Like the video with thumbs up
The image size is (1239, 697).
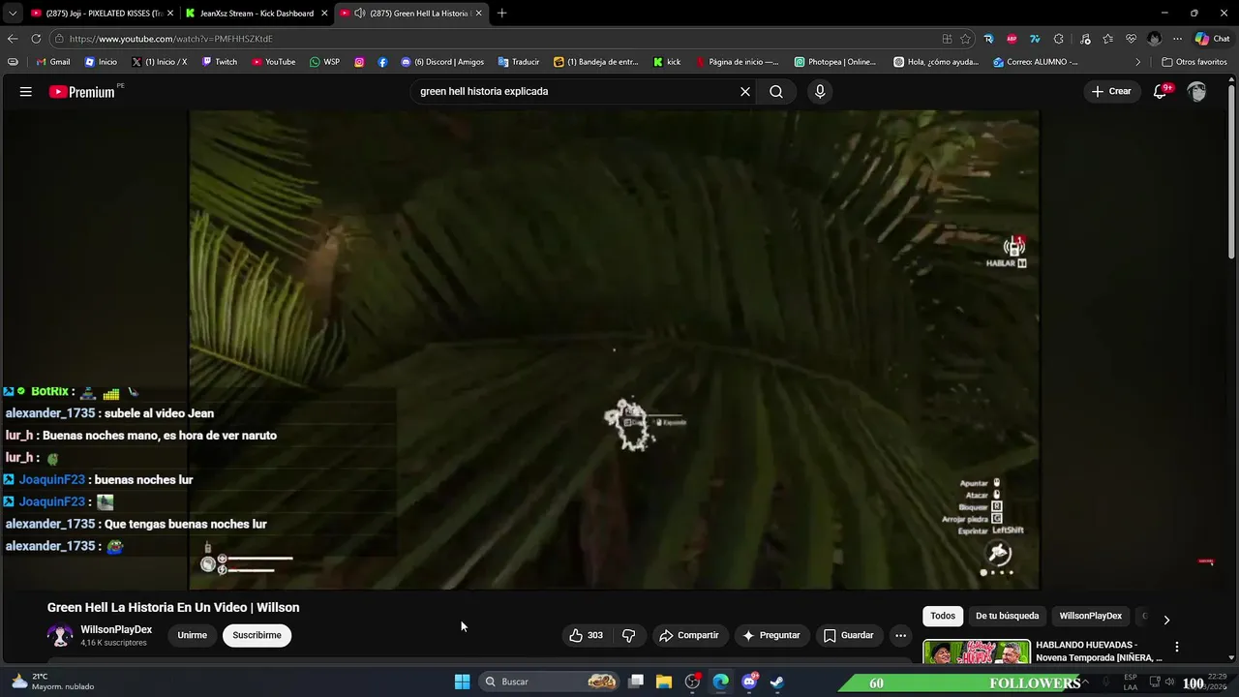pos(587,635)
